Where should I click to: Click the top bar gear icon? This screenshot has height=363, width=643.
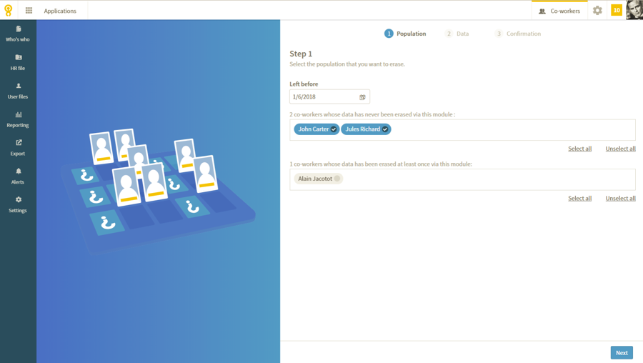tap(597, 10)
